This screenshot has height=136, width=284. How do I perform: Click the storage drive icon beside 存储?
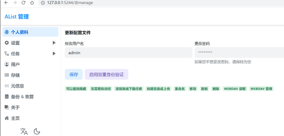(7, 75)
